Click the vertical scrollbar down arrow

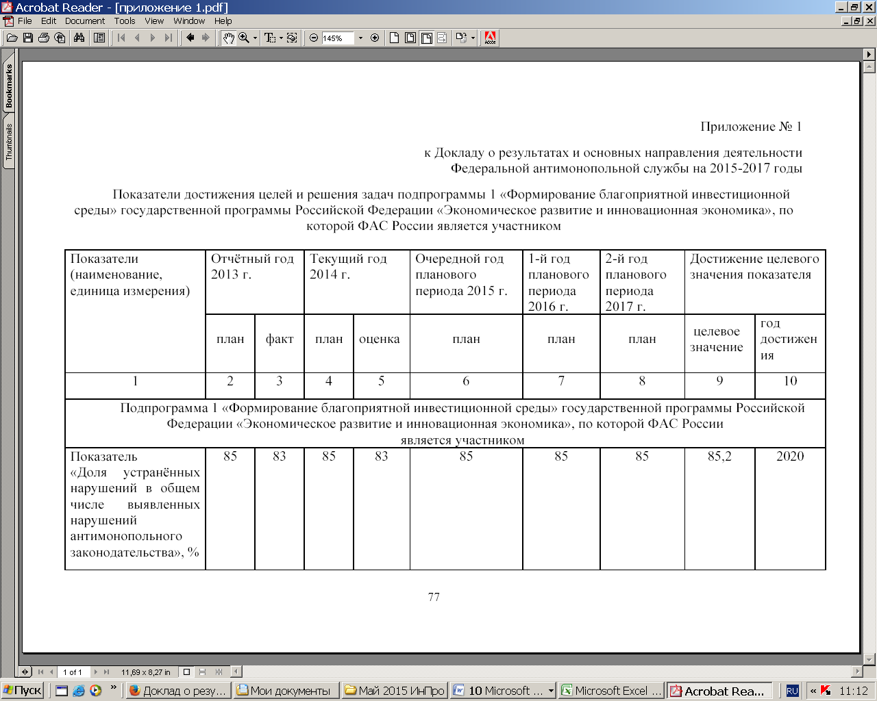(869, 659)
